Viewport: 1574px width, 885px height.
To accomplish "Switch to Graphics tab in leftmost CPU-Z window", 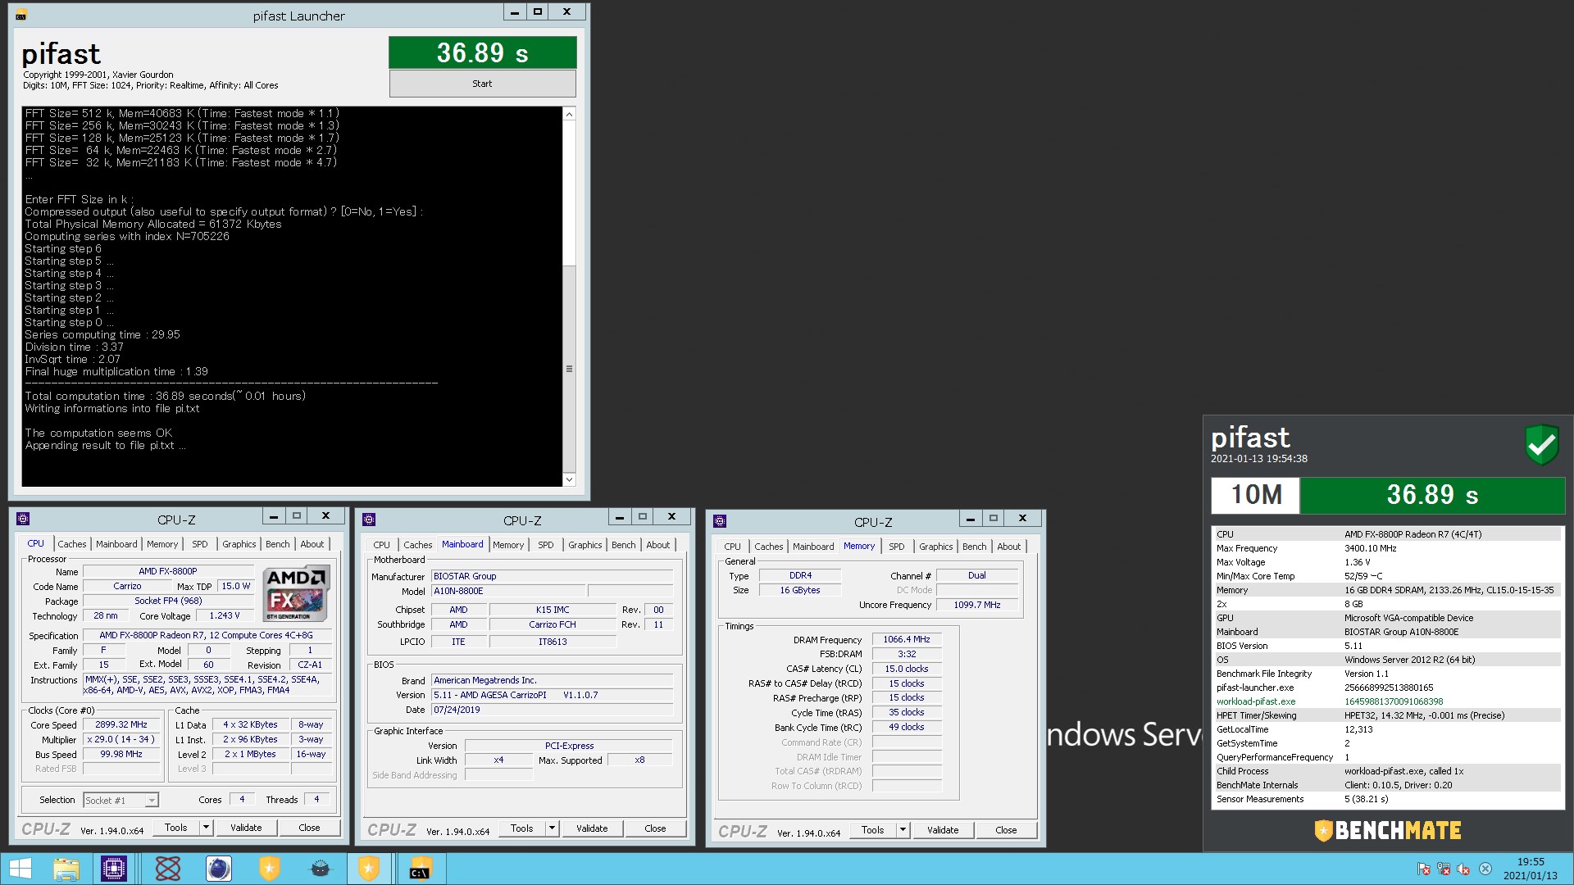I will 239,544.
